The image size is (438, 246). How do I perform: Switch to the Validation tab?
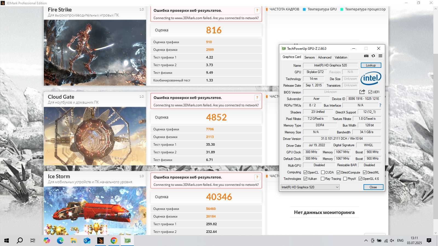click(341, 57)
